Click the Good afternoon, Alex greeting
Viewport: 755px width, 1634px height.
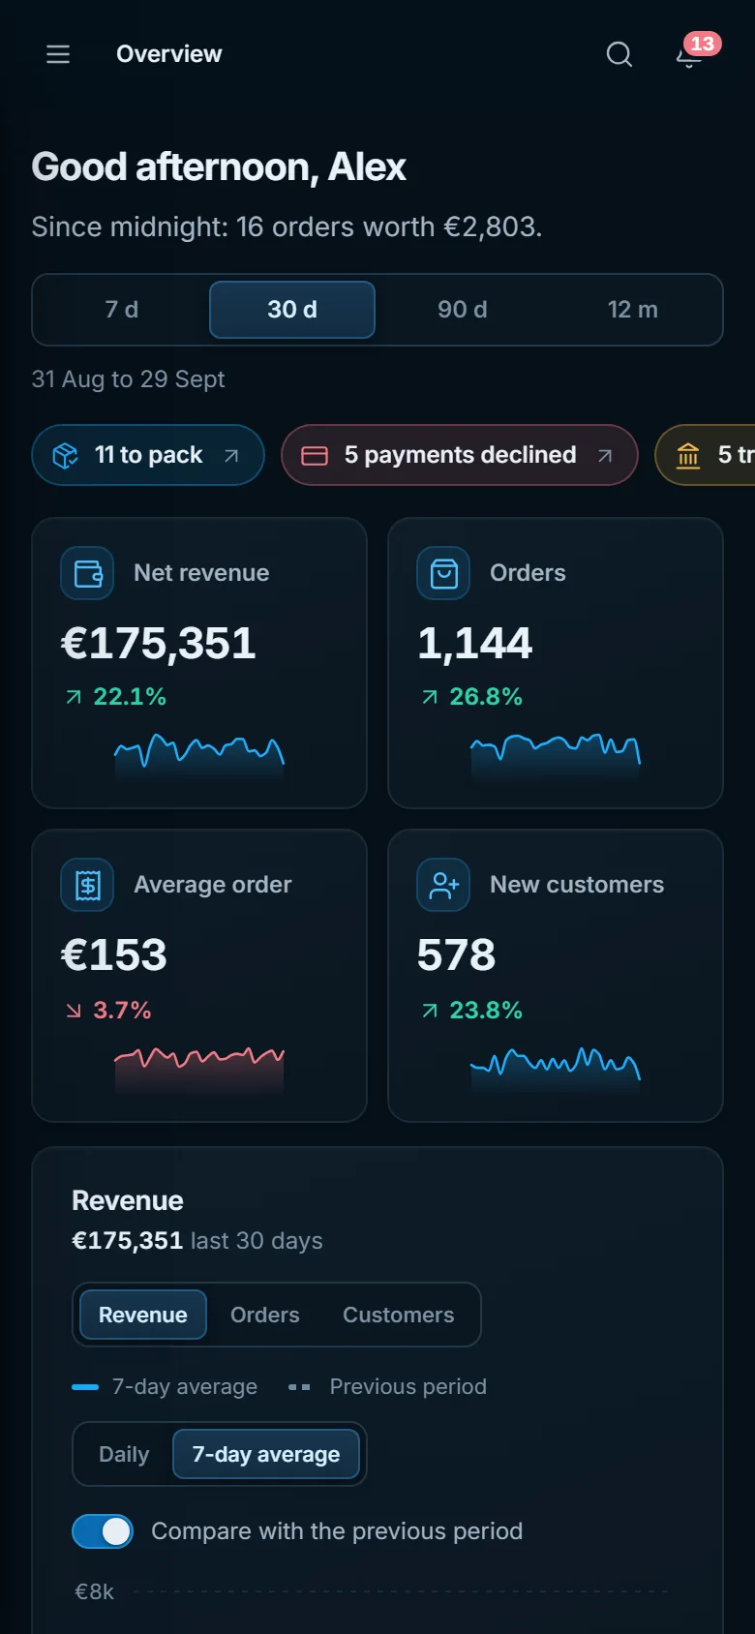click(x=219, y=167)
